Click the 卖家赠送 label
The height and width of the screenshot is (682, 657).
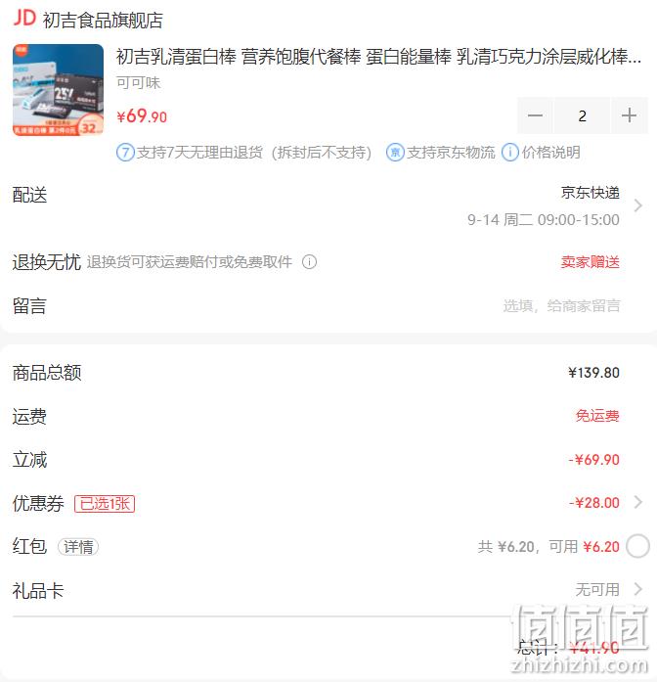pyautogui.click(x=591, y=262)
